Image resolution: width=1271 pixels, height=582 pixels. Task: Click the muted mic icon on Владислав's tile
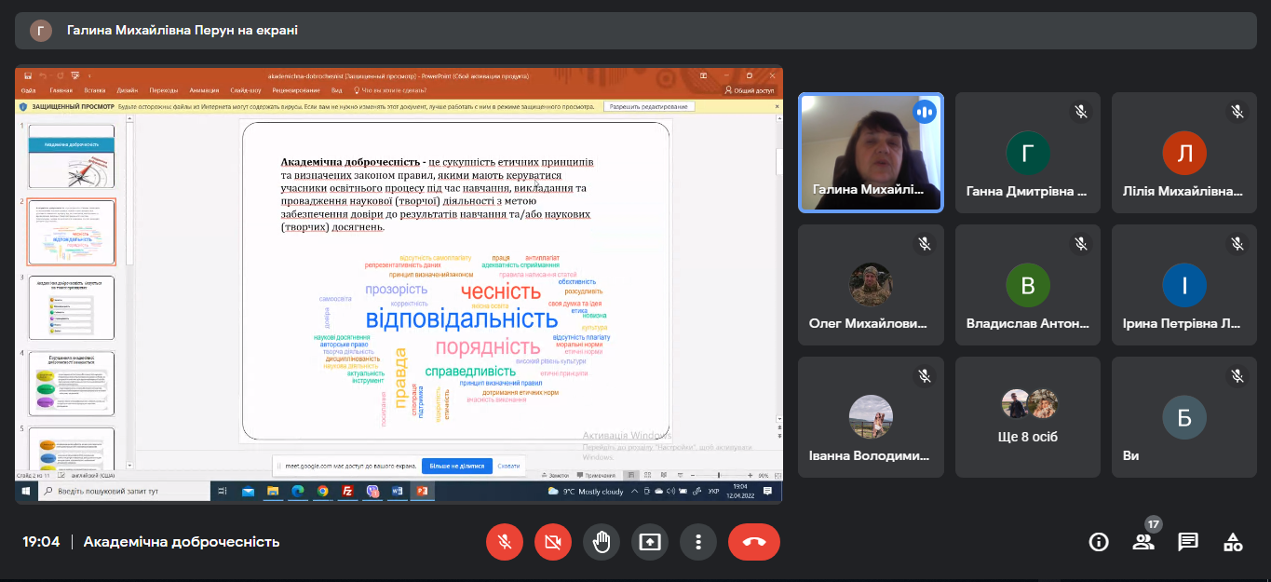pos(1081,244)
